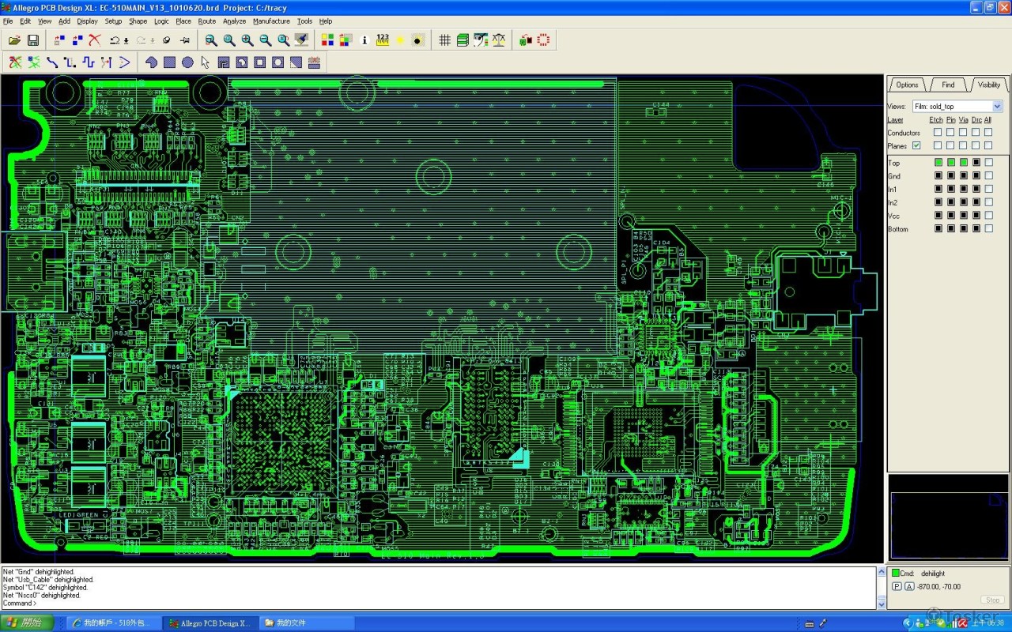The width and height of the screenshot is (1012, 632).
Task: Uncheck the Planes checkbox
Action: (916, 145)
